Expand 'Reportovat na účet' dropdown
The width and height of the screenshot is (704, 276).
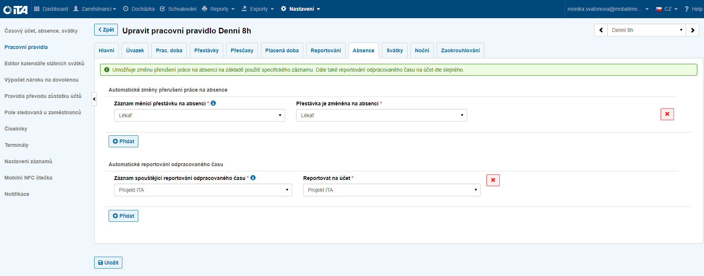tap(392, 190)
